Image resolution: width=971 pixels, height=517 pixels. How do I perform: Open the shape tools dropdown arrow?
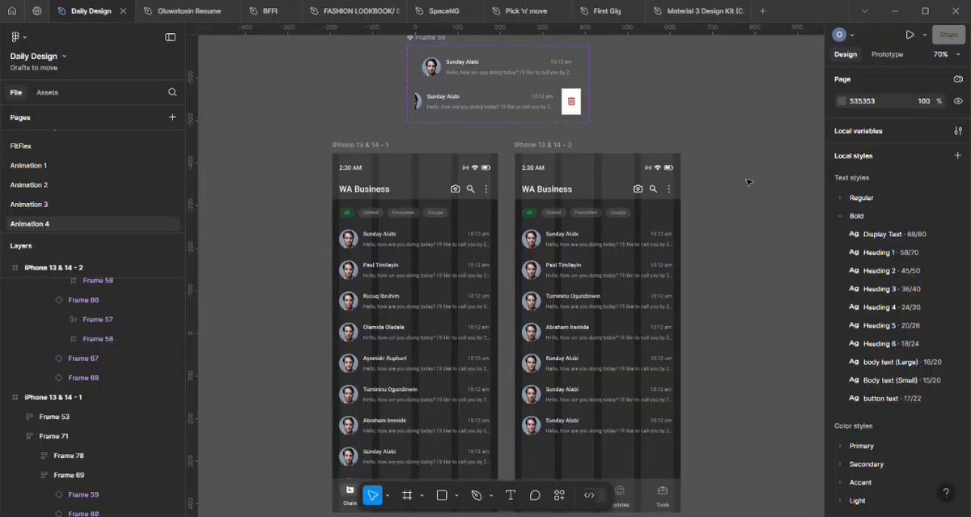pos(456,495)
